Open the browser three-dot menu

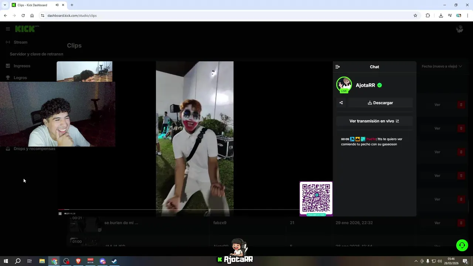(468, 16)
